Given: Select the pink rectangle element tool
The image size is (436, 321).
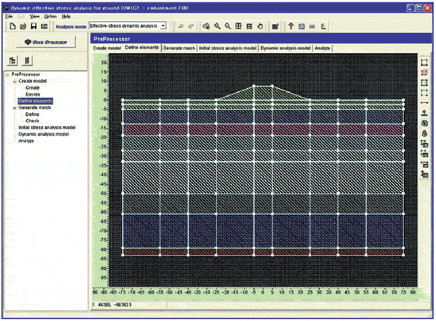Looking at the screenshot, I should click(x=424, y=72).
